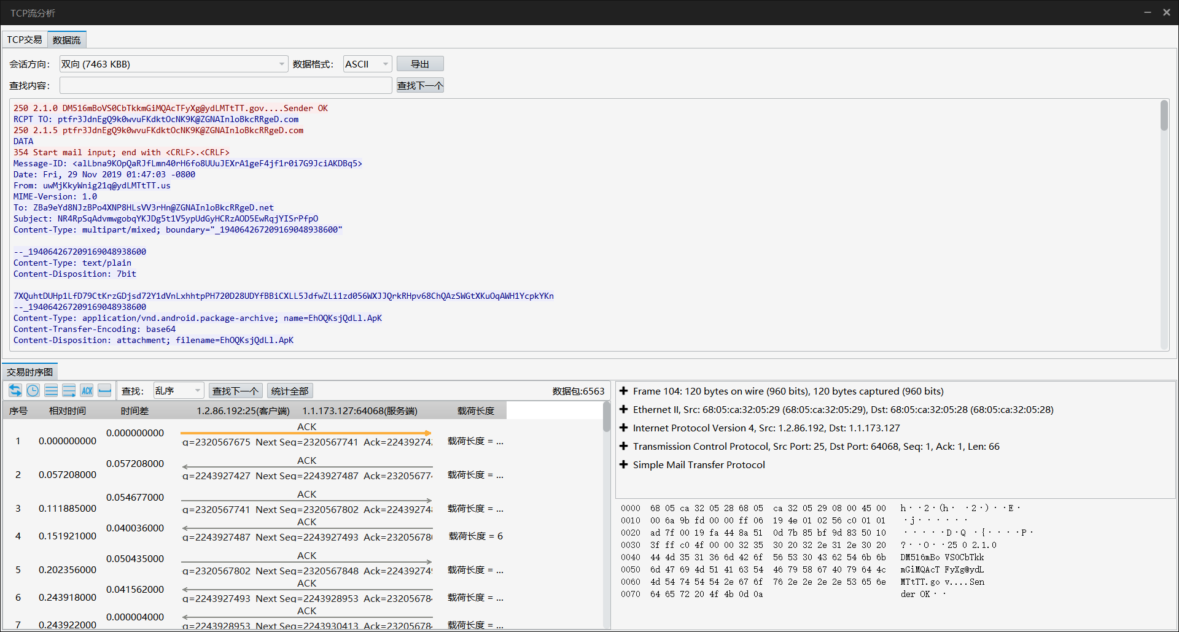Expand Simple Mail Transfer Protocol node

pos(623,464)
